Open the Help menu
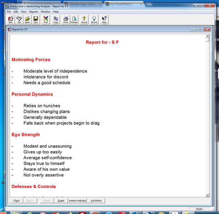Viewport: 219px width, 214px height. pos(56,12)
